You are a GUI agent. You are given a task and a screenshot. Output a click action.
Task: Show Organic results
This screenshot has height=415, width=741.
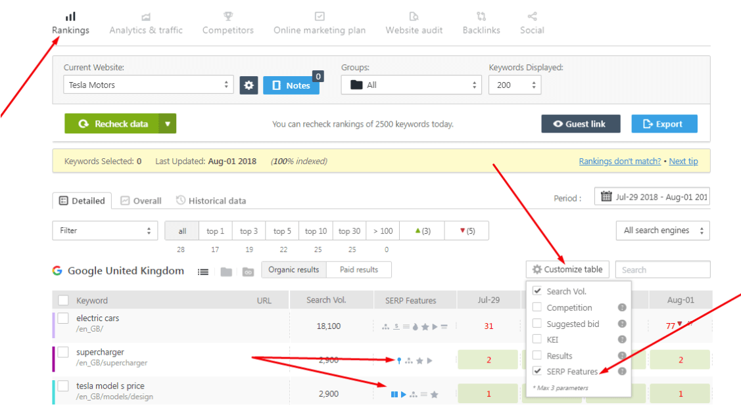293,270
